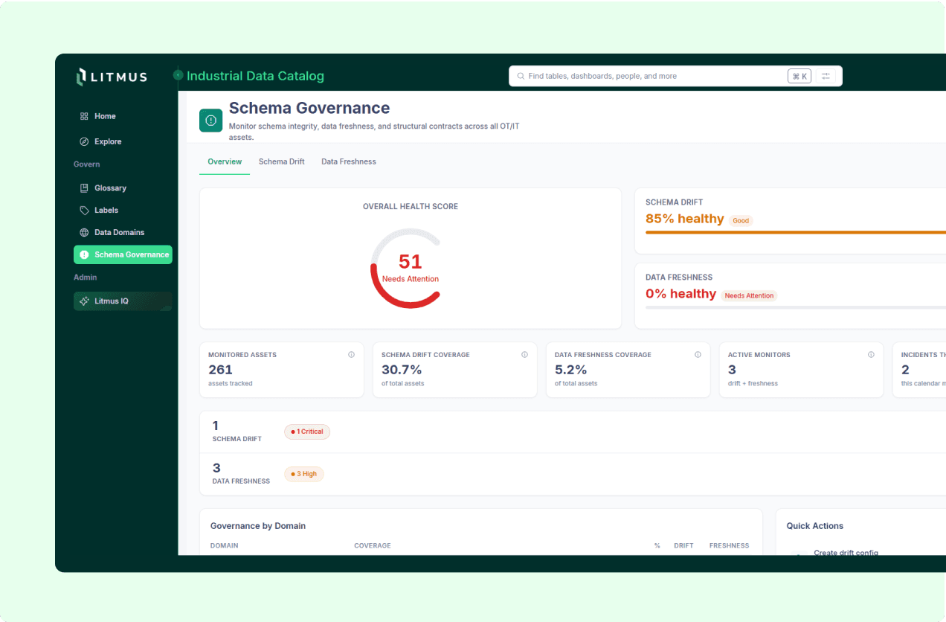Click the Explore compass icon
946x622 pixels.
click(84, 141)
